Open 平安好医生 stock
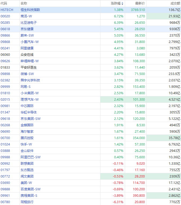The image size is (181, 205). 29,68
